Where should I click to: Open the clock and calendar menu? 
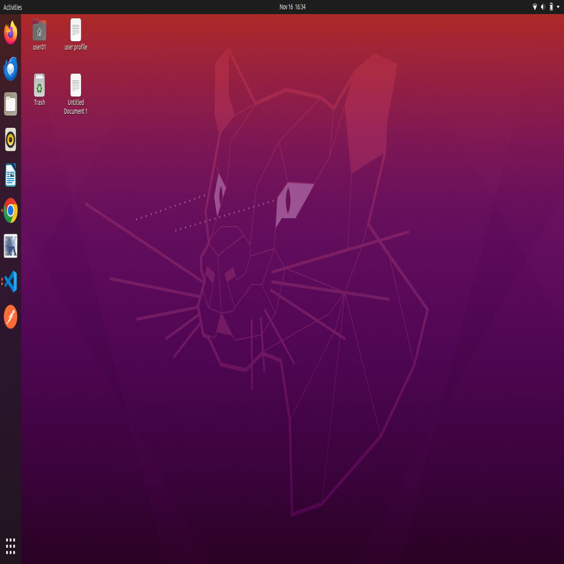[292, 7]
